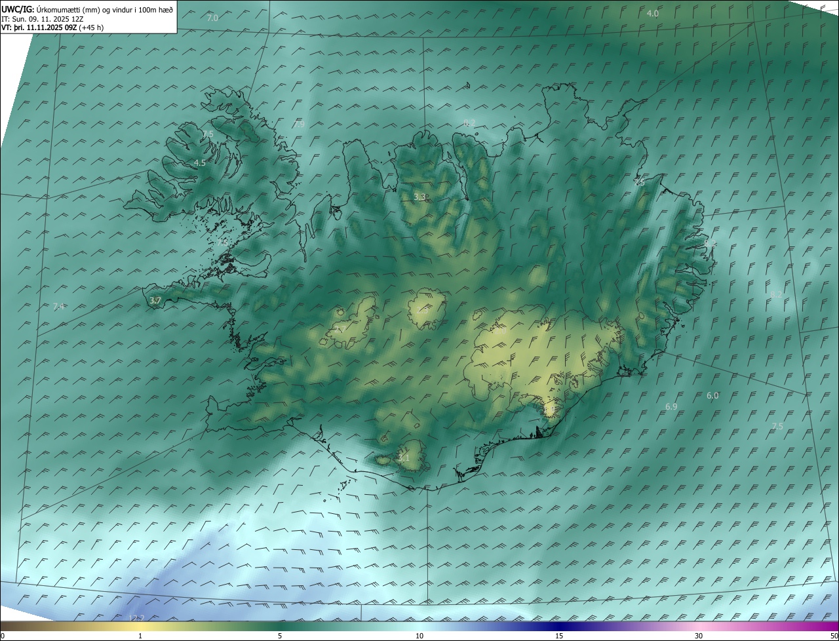Screen dimensions: 839x641
Task: Click the 12.2 value label
Action: 137,618
